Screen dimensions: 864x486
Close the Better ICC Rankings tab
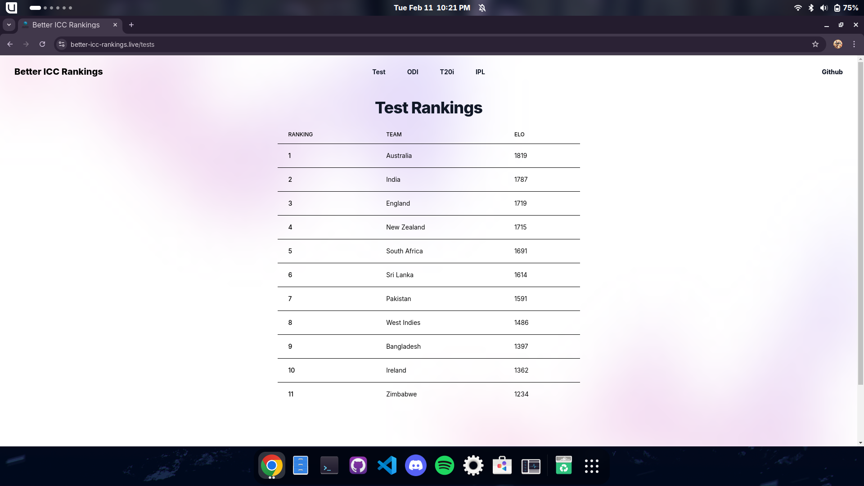(115, 25)
